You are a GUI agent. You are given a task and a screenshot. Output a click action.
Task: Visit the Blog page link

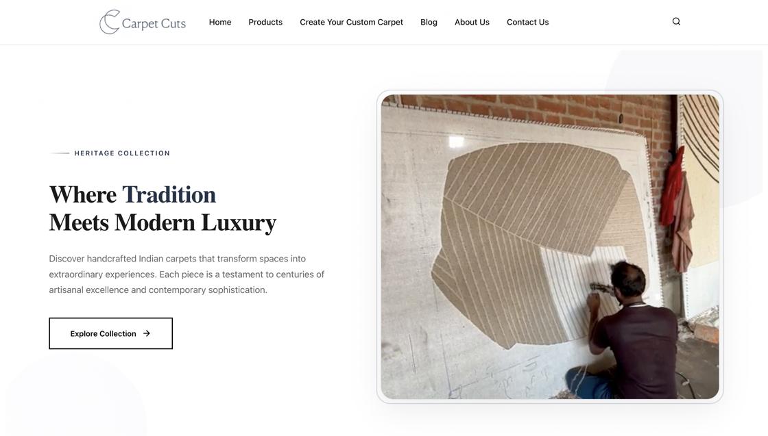tap(429, 22)
